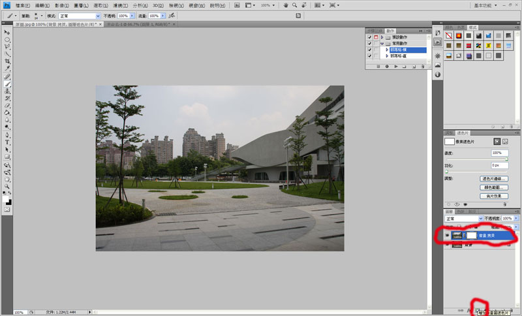The height and width of the screenshot is (316, 522).
Task: Open the brush 模式 blend mode dropdown
Action: 79,15
